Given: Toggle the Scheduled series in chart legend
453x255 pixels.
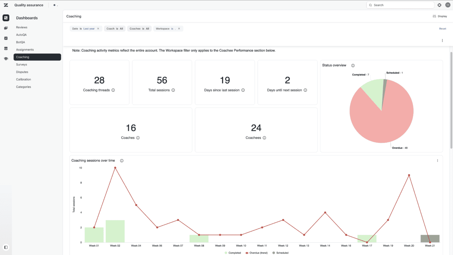Looking at the screenshot, I should [x=280, y=253].
